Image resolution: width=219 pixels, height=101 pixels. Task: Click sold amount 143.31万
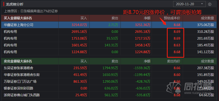pos(111,45)
